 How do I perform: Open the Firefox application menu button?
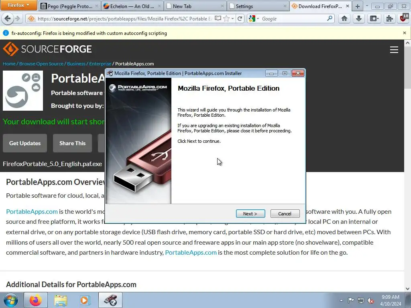point(18,5)
